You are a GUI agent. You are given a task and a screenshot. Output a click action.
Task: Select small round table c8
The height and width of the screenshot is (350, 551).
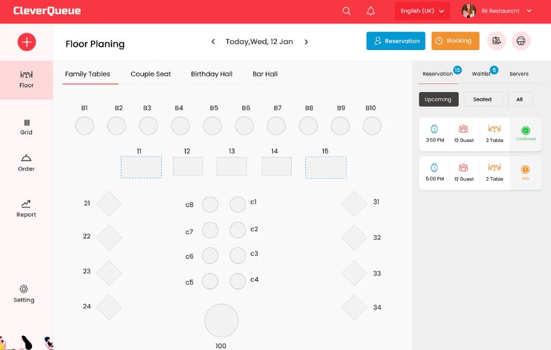coord(210,205)
